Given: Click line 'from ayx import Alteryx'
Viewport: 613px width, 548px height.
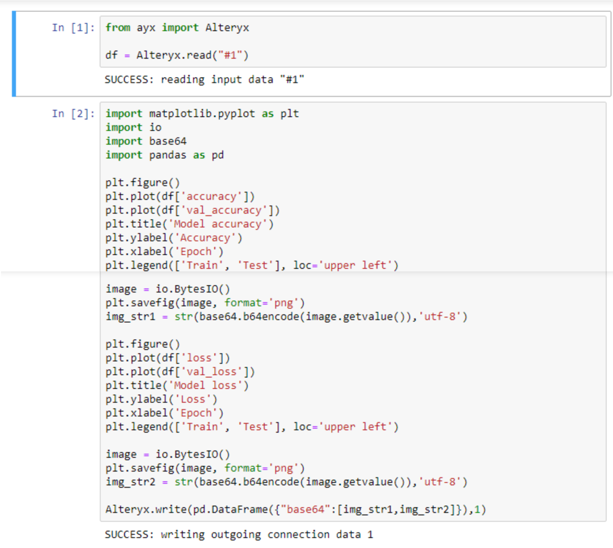Looking at the screenshot, I should point(177,28).
